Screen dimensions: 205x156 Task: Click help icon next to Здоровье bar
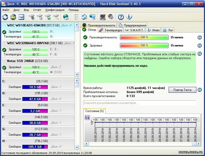tap(199, 45)
